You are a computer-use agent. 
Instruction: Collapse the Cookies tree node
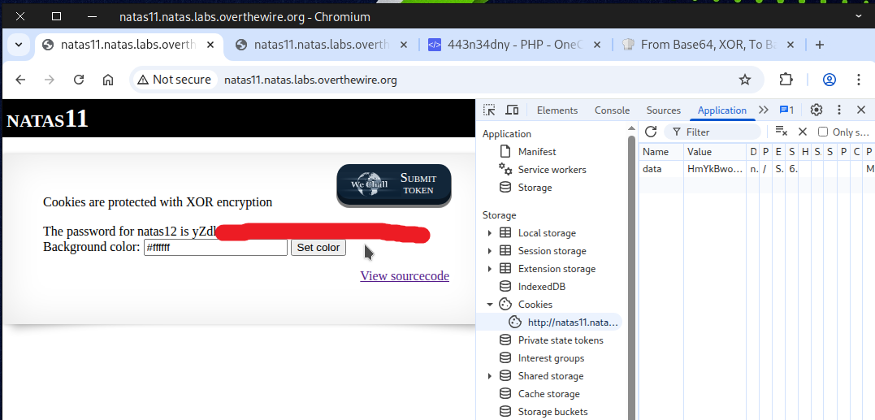(490, 305)
